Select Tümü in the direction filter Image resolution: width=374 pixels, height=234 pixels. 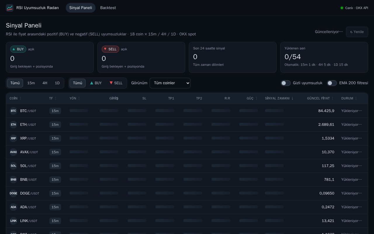(77, 83)
